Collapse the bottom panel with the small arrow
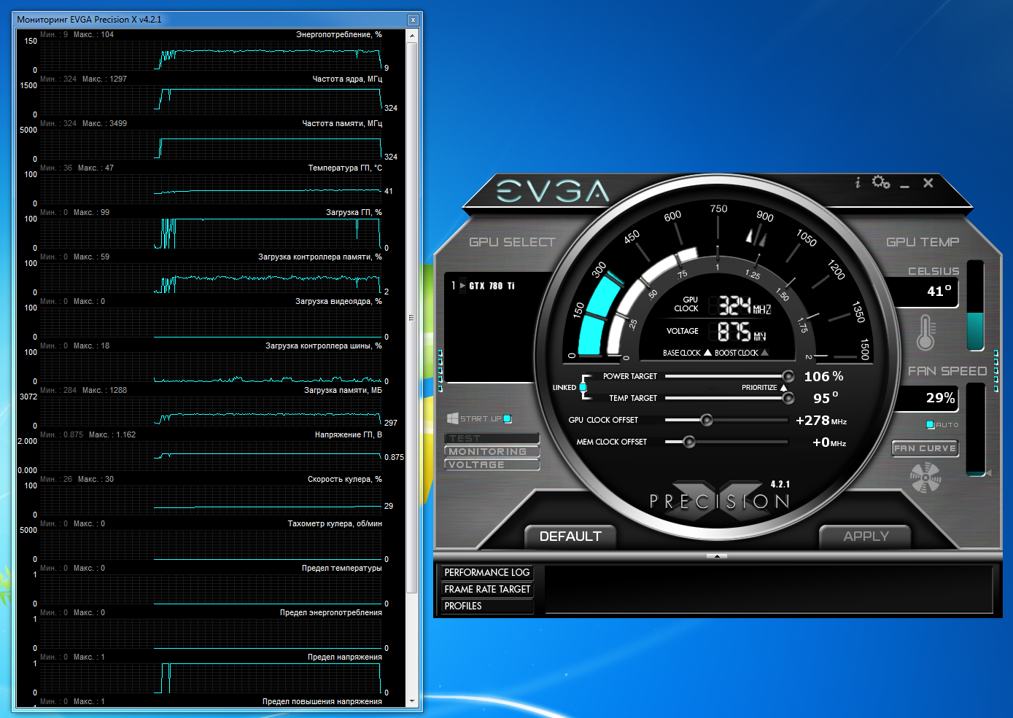The width and height of the screenshot is (1013, 718). pyautogui.click(x=717, y=556)
